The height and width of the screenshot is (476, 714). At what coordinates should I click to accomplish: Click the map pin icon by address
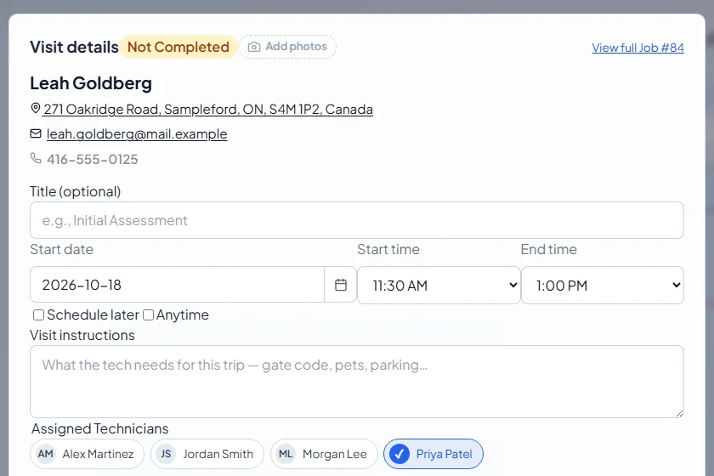click(35, 109)
